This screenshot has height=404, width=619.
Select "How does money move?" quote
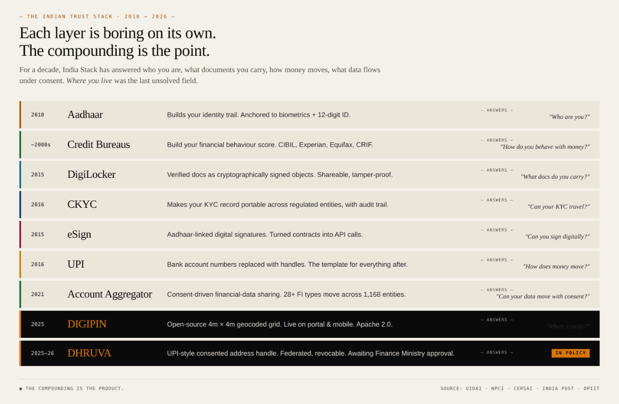tap(556, 267)
